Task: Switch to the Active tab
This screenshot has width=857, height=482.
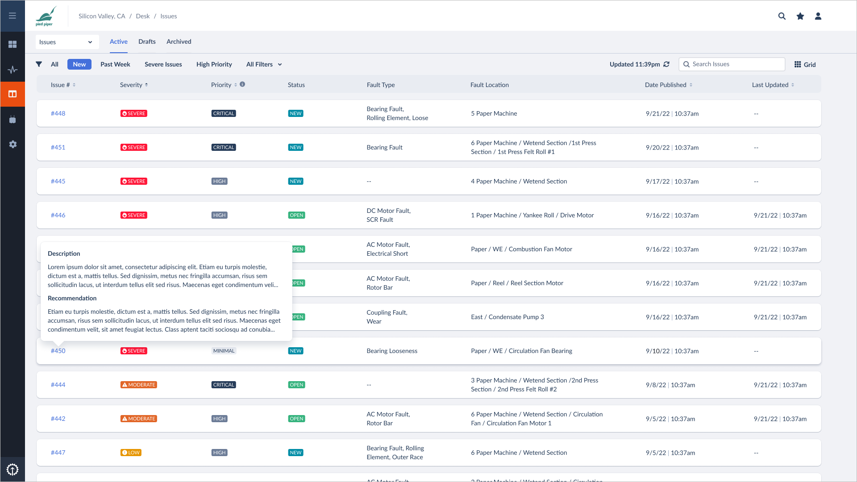Action: tap(119, 42)
